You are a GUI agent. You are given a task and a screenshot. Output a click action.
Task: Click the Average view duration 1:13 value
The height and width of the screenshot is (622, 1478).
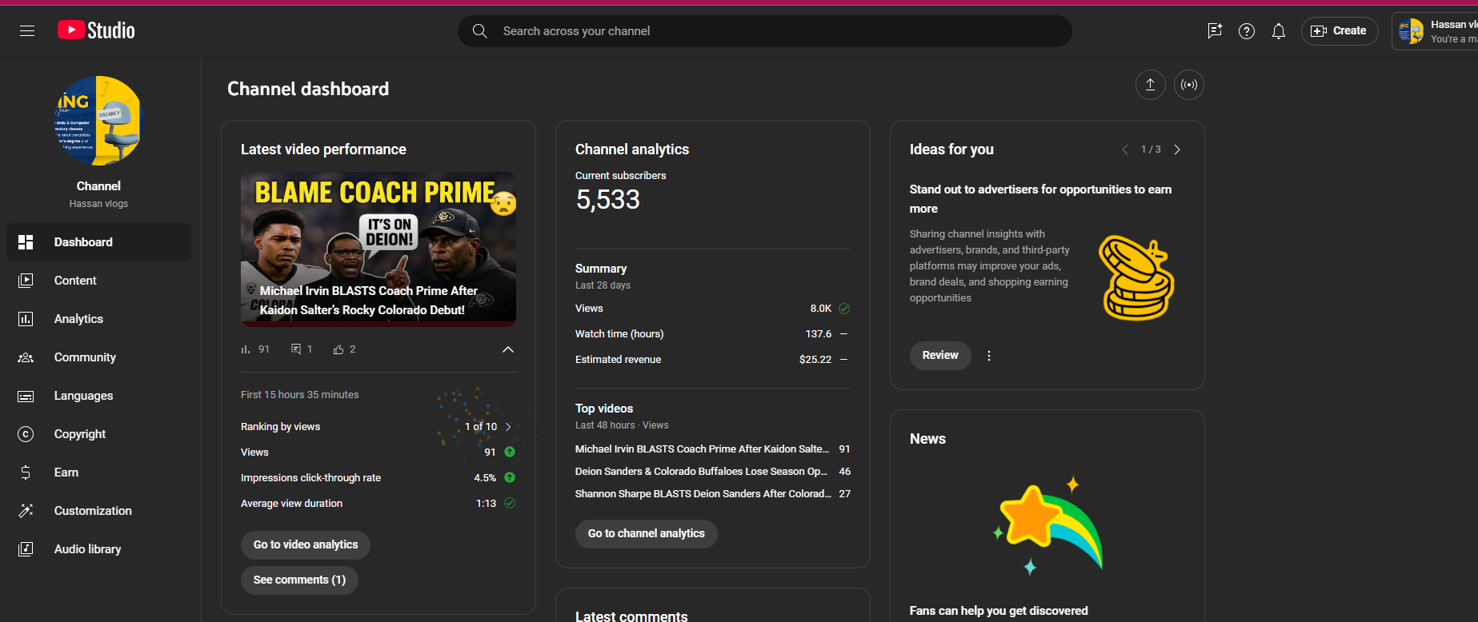(x=487, y=504)
